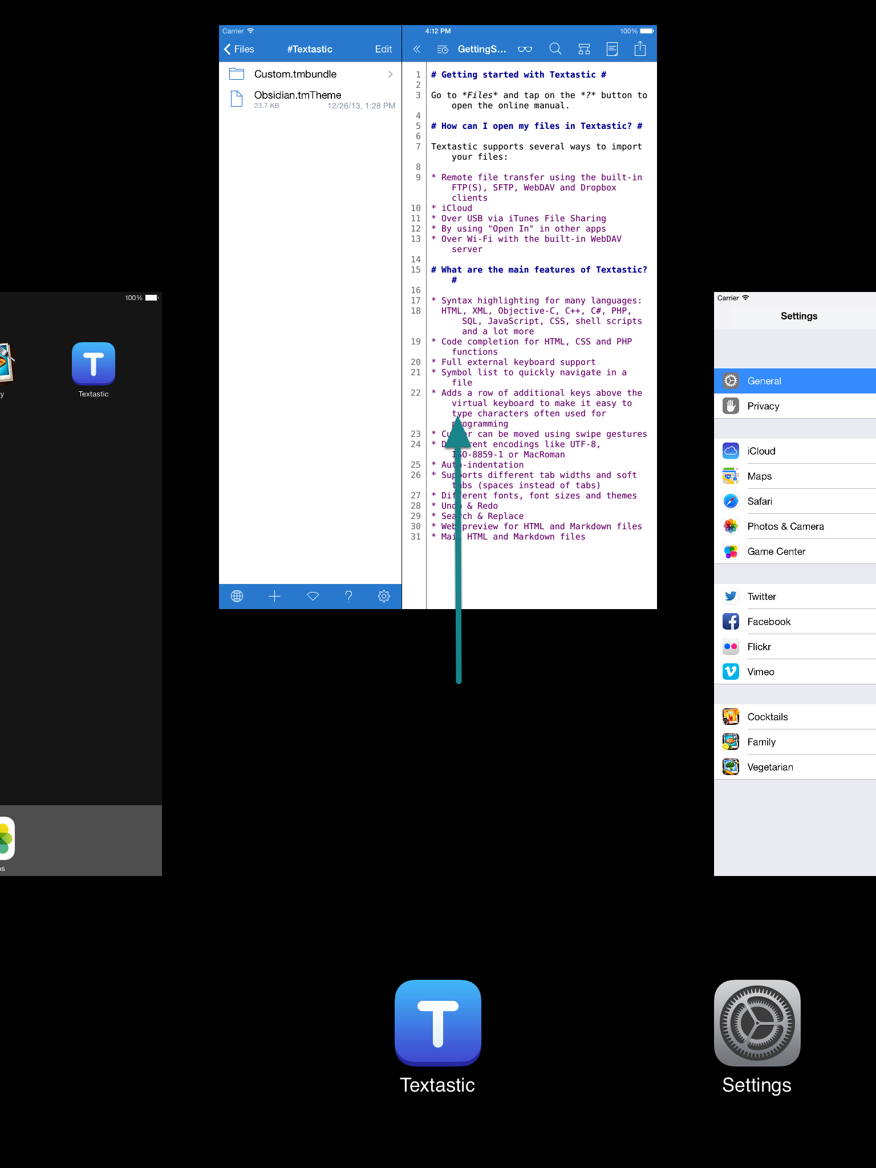Open the Obsidian.tmTheme file
This screenshot has height=1168, width=876.
click(x=310, y=99)
